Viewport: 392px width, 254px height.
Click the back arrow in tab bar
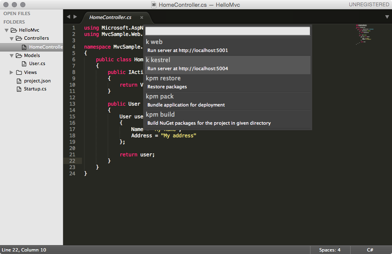[68, 17]
